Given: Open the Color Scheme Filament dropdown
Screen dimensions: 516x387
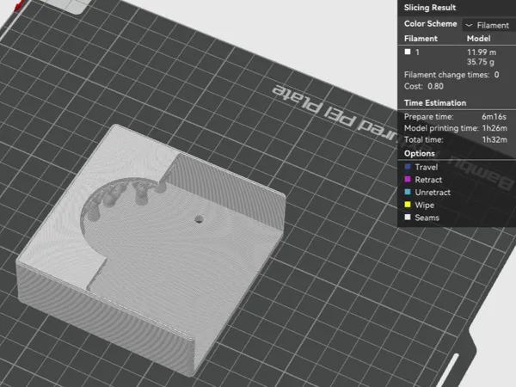Looking at the screenshot, I should click(489, 25).
